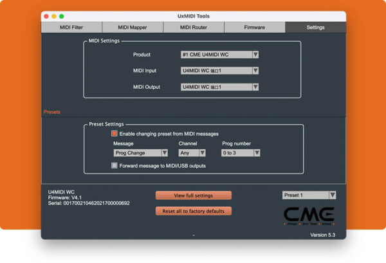Click the Prog number label
The width and height of the screenshot is (386, 263).
236,143
